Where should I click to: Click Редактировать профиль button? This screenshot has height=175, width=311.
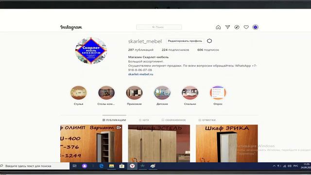coord(185,41)
